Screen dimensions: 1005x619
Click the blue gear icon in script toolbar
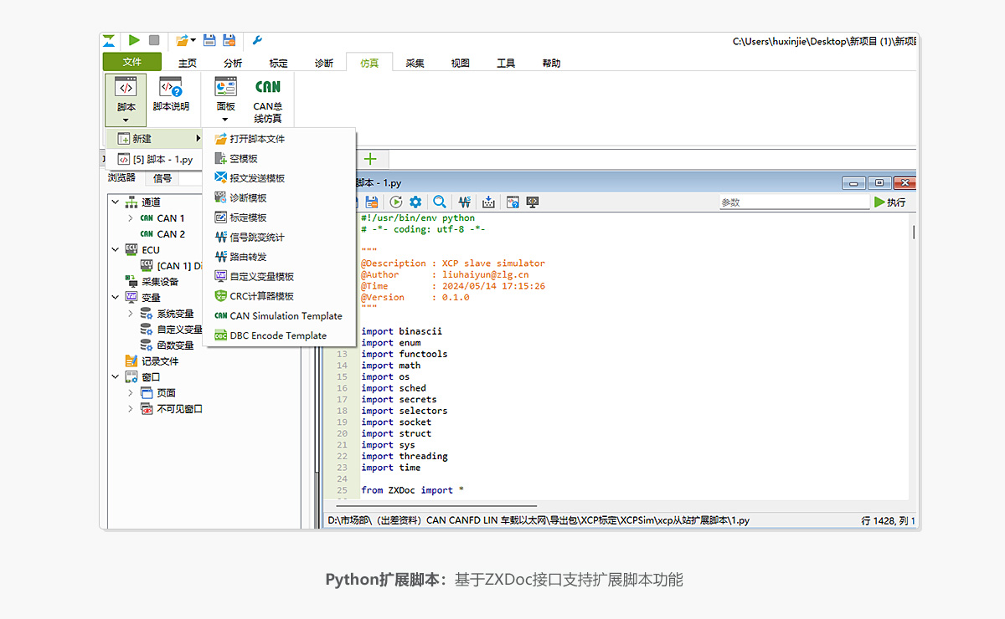[x=415, y=202]
